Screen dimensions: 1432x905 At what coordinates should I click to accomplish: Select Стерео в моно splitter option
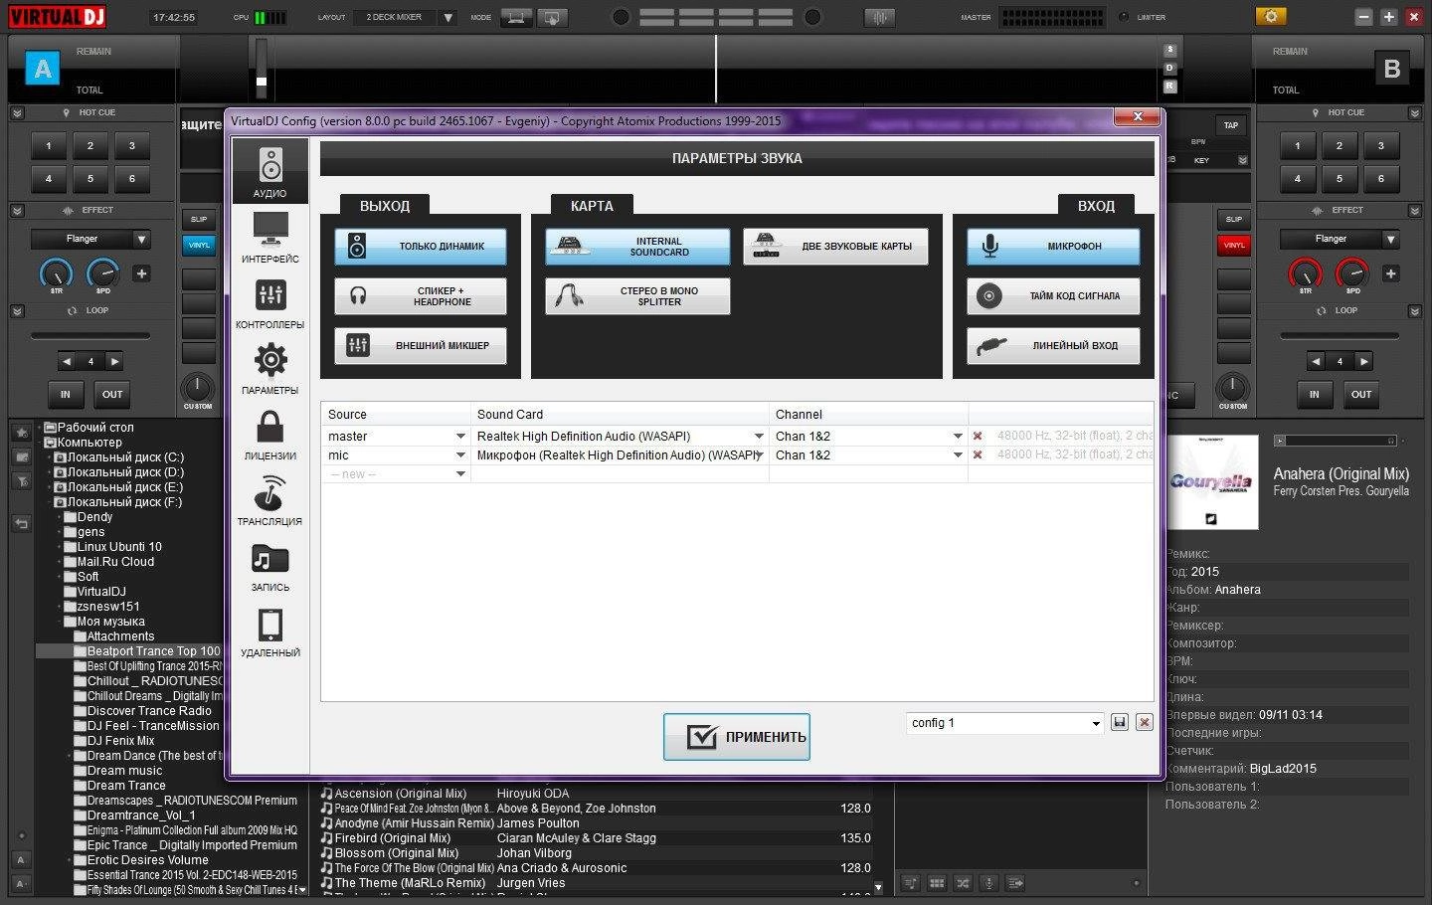(x=637, y=296)
